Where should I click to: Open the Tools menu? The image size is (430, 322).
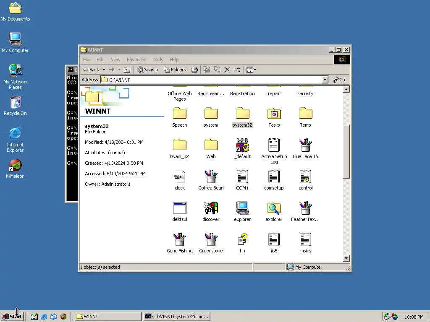coord(158,60)
